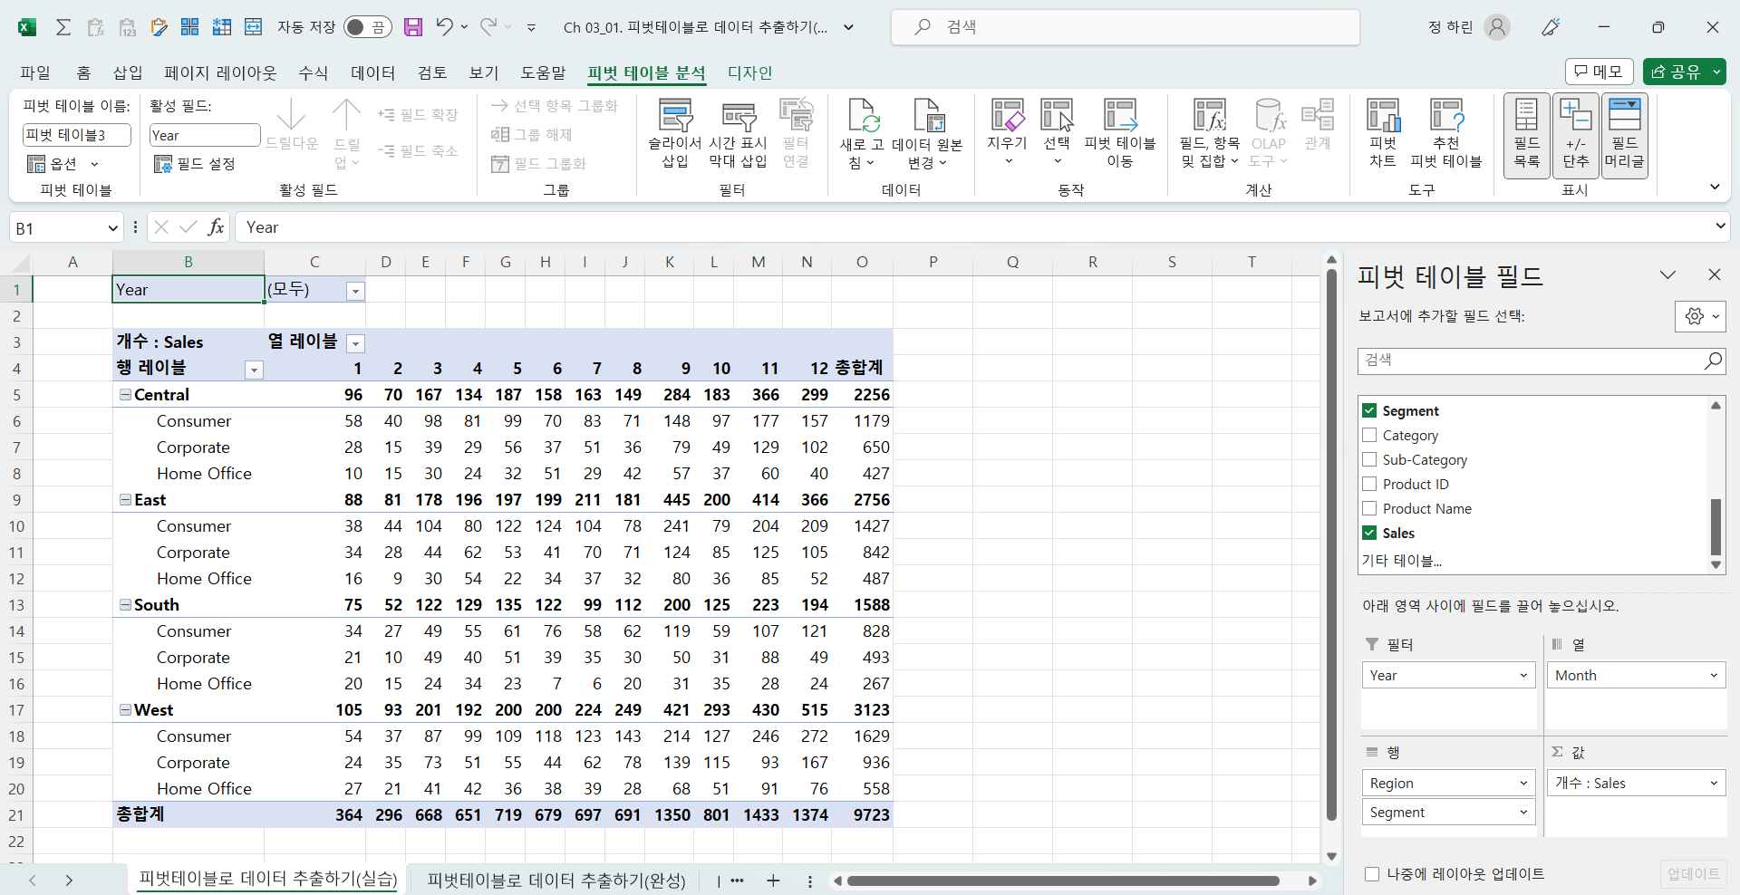Viewport: 1740px width, 895px height.
Task: Click the pen ink icon near user name
Action: 1551,27
